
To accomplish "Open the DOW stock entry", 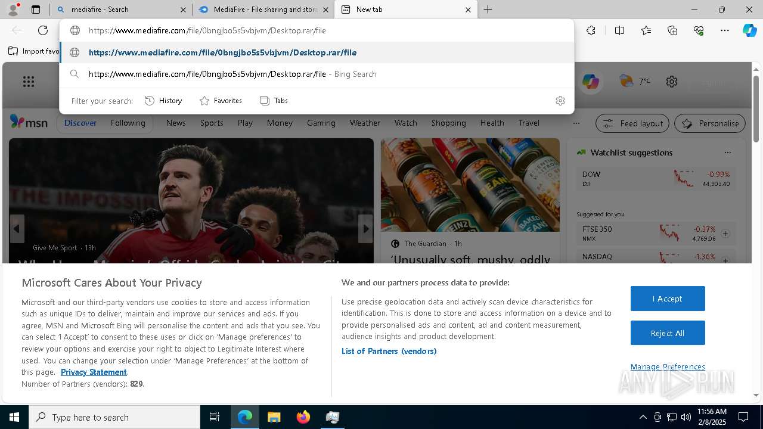I will click(x=656, y=179).
